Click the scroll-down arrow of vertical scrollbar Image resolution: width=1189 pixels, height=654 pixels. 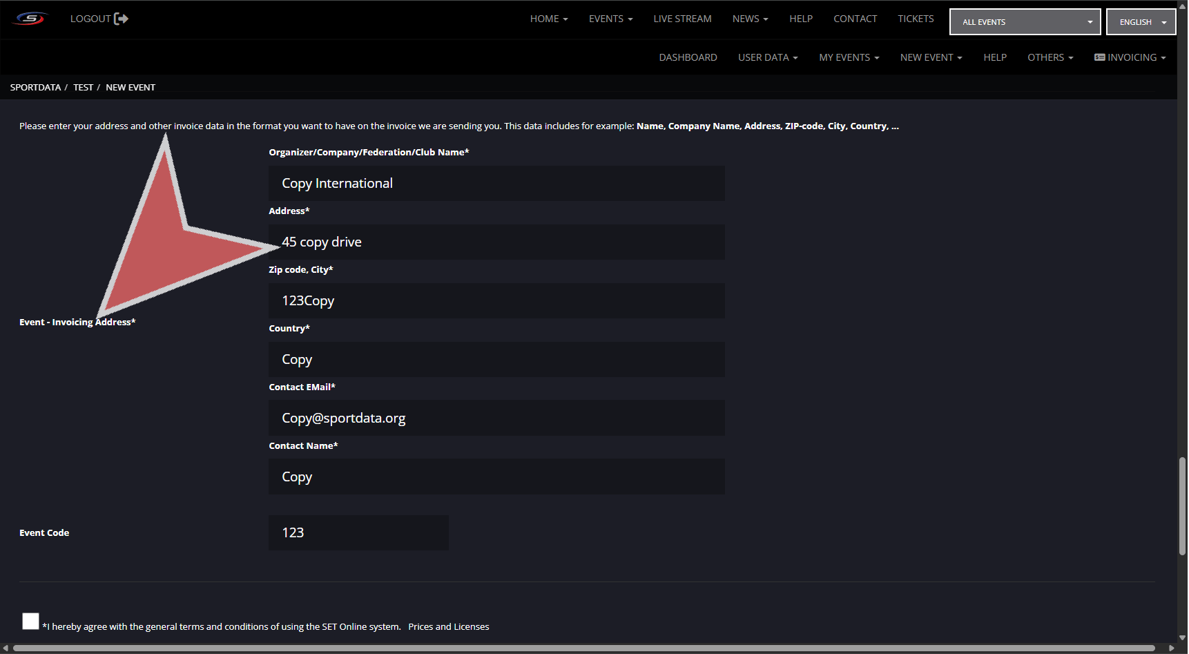click(1182, 638)
